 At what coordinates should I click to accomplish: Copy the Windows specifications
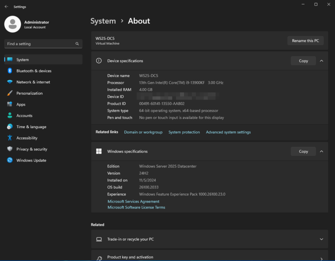303,151
